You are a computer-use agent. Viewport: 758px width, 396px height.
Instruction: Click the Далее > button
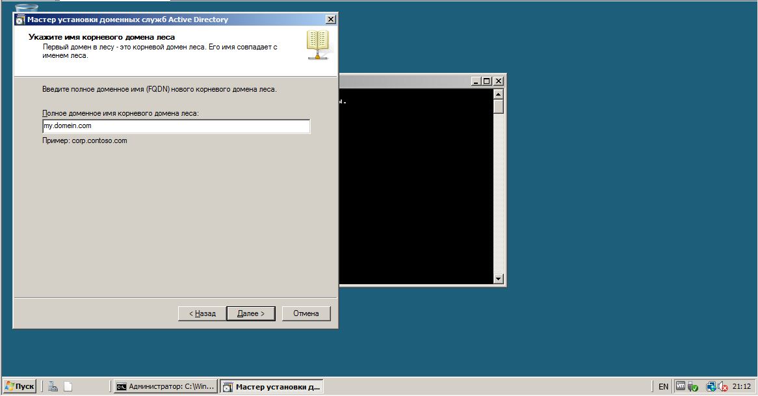pyautogui.click(x=251, y=313)
